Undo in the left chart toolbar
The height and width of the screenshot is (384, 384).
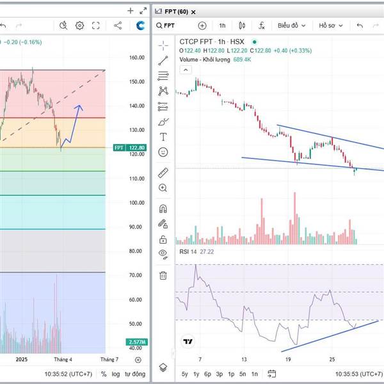click(3, 26)
